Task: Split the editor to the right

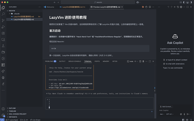Action: (150, 7)
